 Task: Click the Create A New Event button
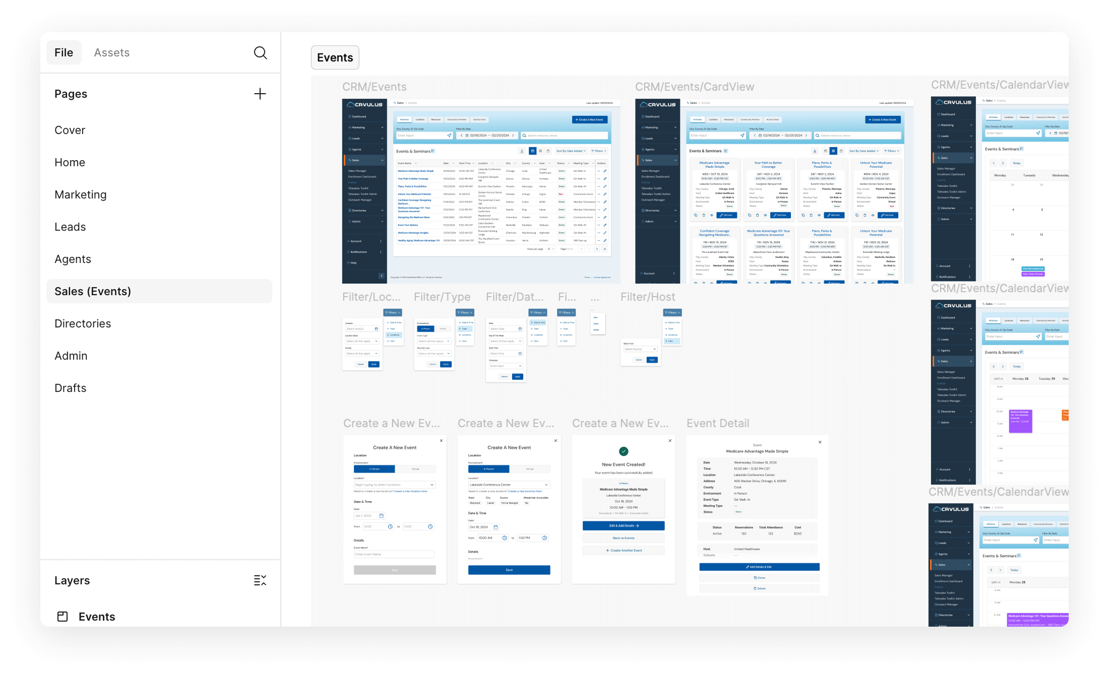(x=589, y=119)
